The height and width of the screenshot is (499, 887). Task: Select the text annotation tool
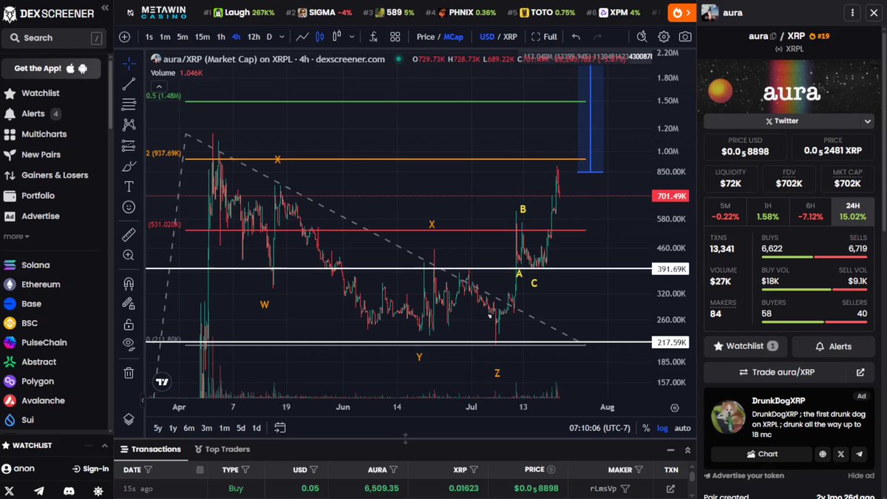129,186
